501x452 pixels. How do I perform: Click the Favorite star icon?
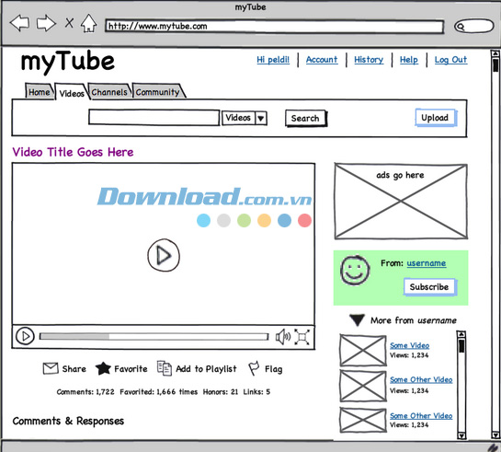click(103, 368)
